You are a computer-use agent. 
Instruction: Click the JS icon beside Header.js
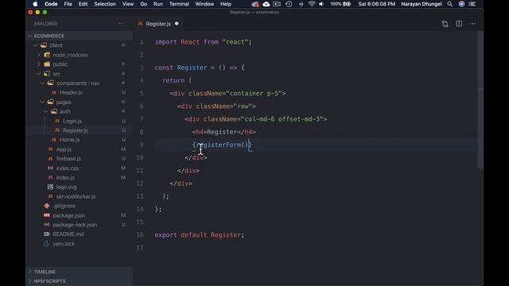pos(54,93)
